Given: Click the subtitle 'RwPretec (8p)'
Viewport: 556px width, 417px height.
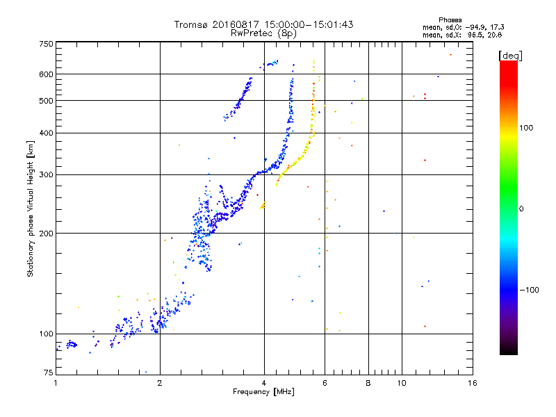Looking at the screenshot, I should pos(263,33).
